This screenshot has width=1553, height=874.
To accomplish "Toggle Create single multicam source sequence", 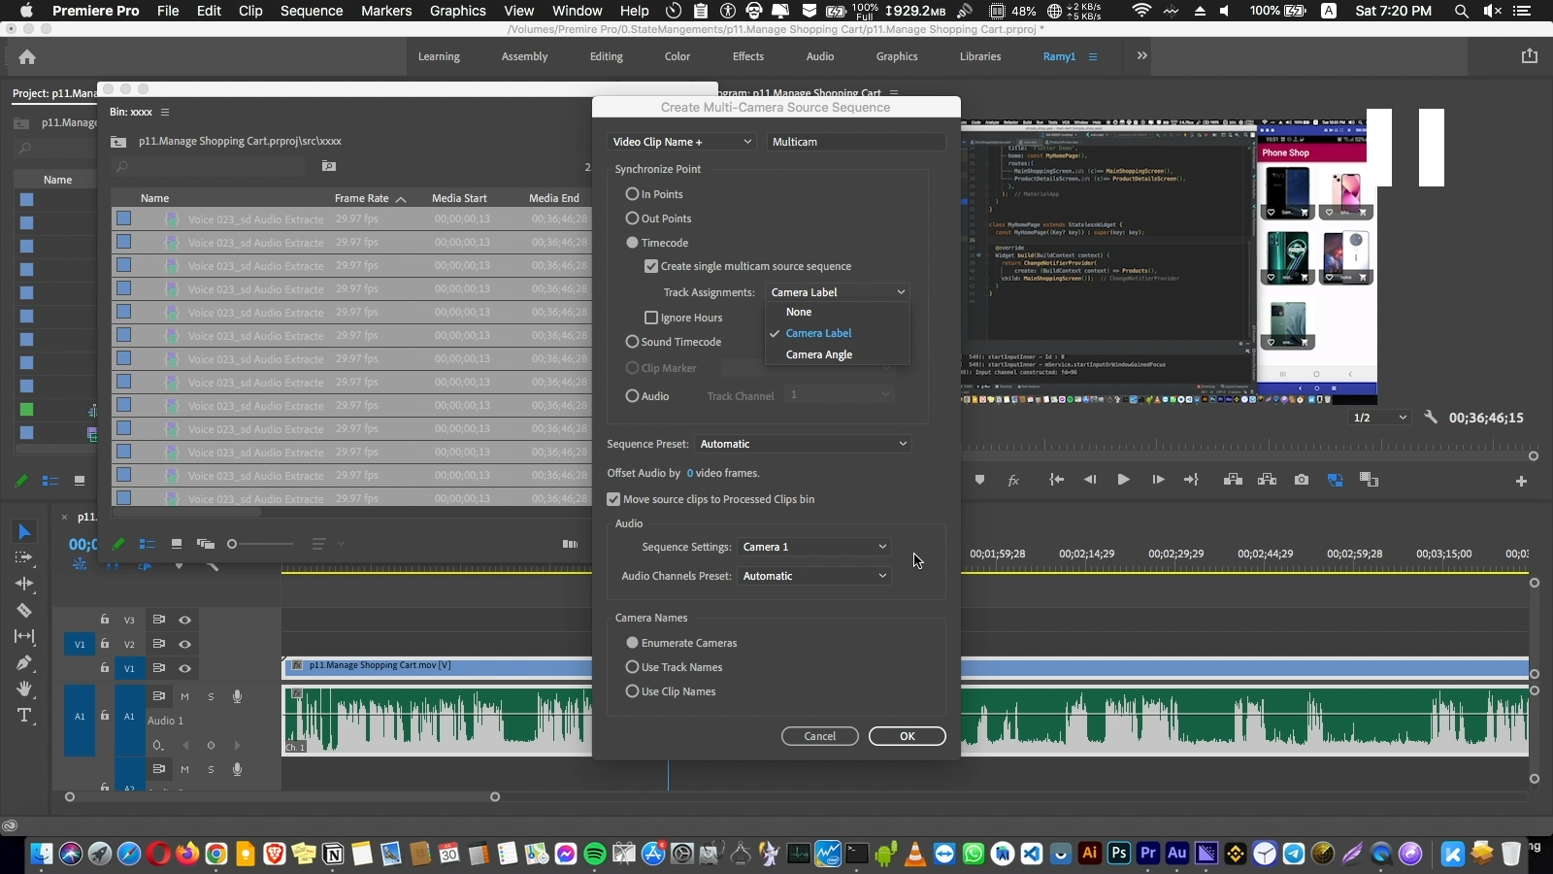I will (x=651, y=266).
